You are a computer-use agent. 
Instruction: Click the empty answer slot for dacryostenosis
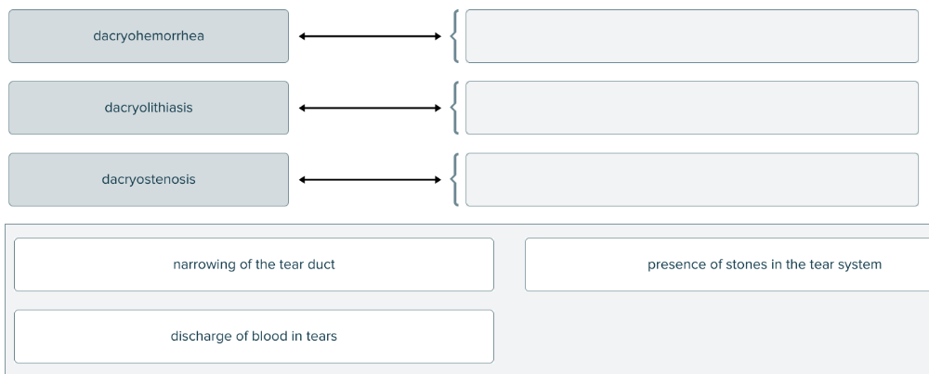click(691, 179)
